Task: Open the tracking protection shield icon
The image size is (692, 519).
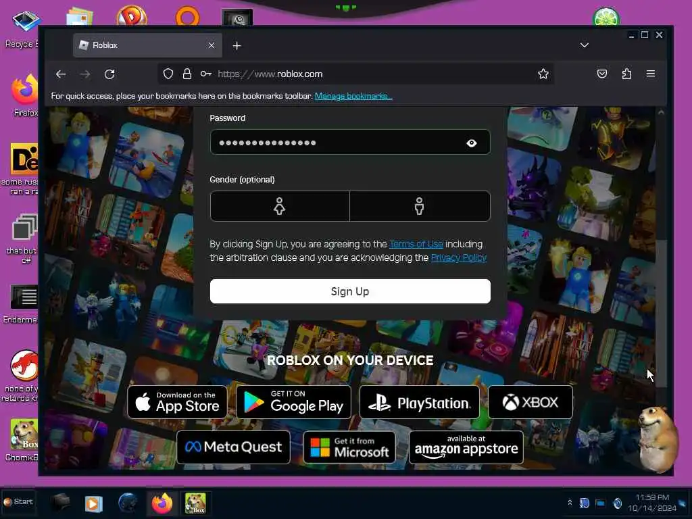Action: (x=168, y=74)
